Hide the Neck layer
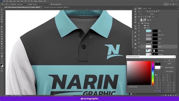Viewport: 179px width, 101px height. coord(139,43)
